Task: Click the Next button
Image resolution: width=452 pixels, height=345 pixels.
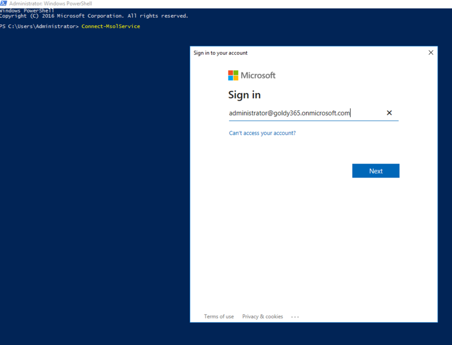Action: tap(376, 171)
